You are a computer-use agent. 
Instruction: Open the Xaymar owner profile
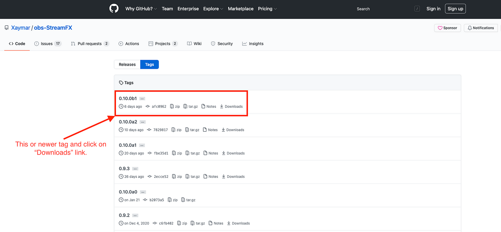click(20, 27)
